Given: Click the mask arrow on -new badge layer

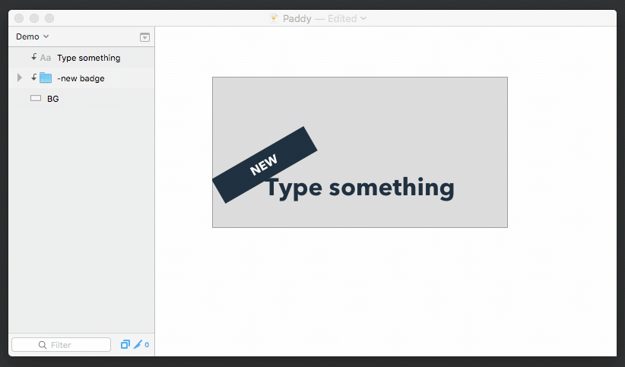Looking at the screenshot, I should point(34,77).
